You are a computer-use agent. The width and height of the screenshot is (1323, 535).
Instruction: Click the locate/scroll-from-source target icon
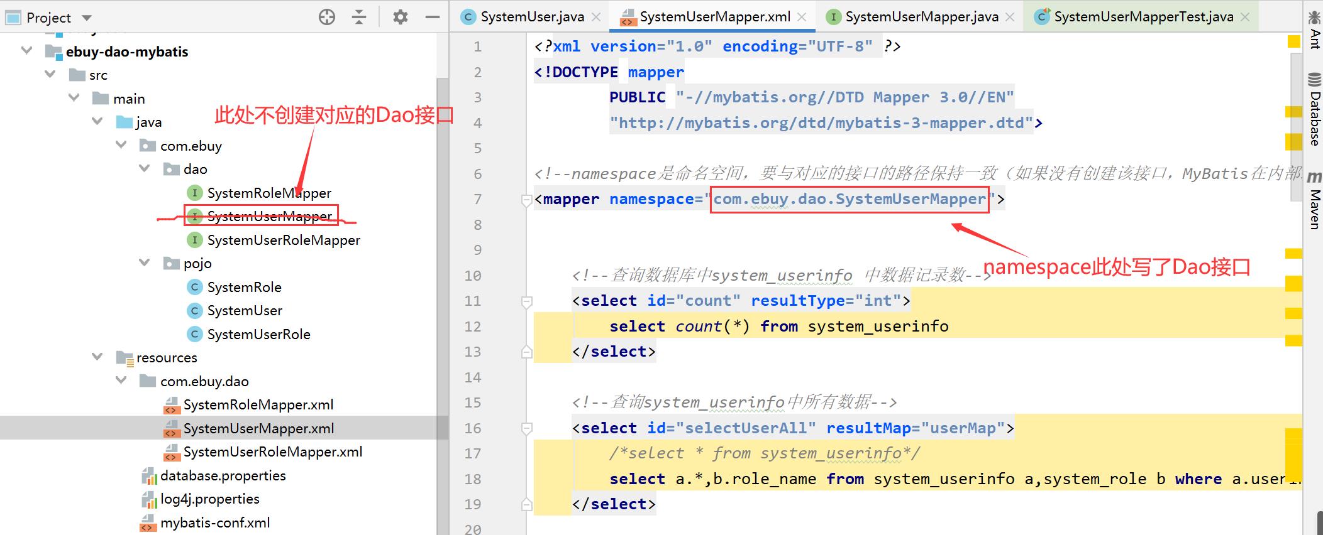tap(327, 17)
